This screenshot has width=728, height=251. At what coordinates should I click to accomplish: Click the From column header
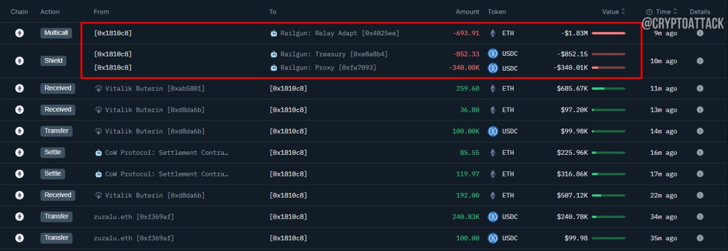pos(101,11)
